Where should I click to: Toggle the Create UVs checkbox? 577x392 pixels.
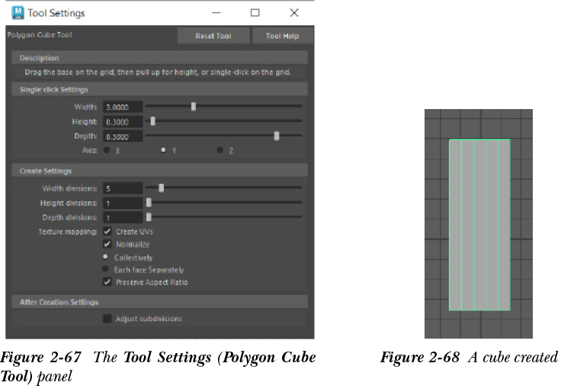107,231
